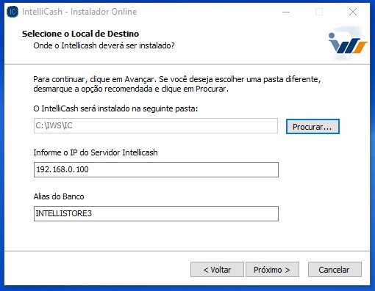375x291 pixels.
Task: Click the Informe o IP do Servidor label
Action: pyautogui.click(x=96, y=152)
